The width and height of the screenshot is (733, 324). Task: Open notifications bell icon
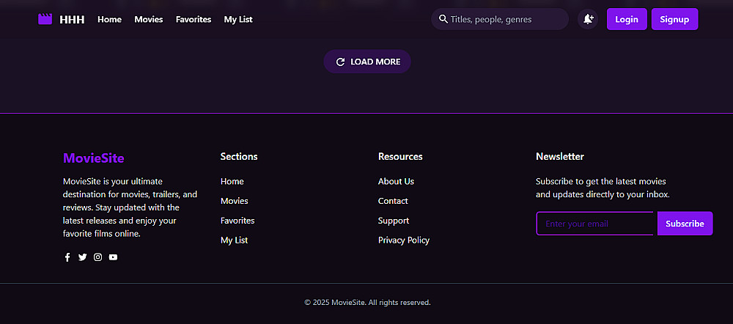(588, 19)
